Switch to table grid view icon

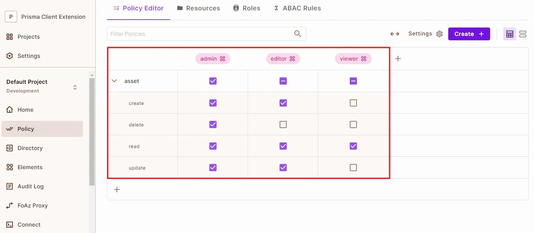click(510, 34)
